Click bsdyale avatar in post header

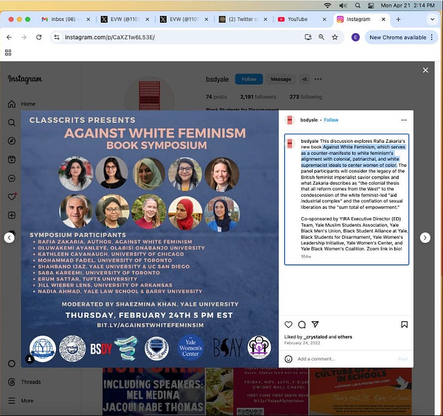click(x=290, y=120)
